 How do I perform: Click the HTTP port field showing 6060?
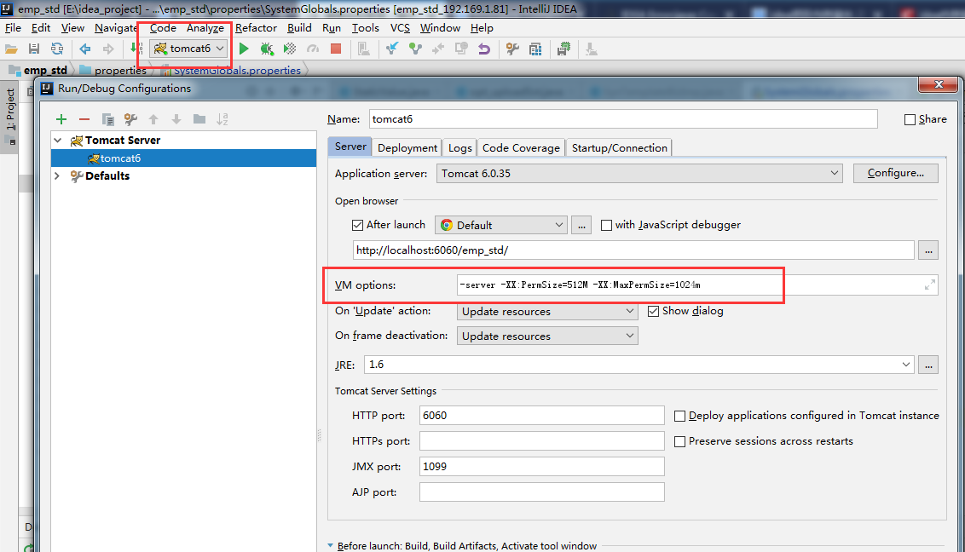[541, 416]
